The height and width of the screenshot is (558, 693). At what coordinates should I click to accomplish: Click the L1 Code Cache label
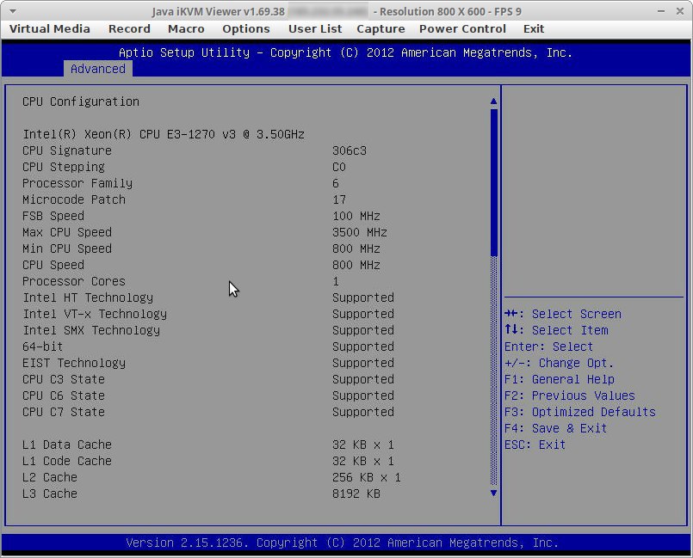[x=67, y=461]
